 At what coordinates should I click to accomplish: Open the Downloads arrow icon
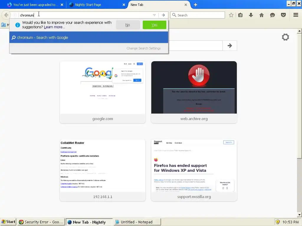(x=251, y=15)
